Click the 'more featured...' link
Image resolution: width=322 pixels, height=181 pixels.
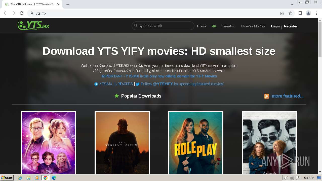pyautogui.click(x=288, y=96)
